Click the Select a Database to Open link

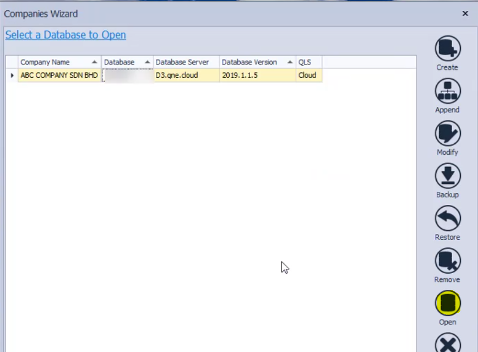(x=66, y=35)
